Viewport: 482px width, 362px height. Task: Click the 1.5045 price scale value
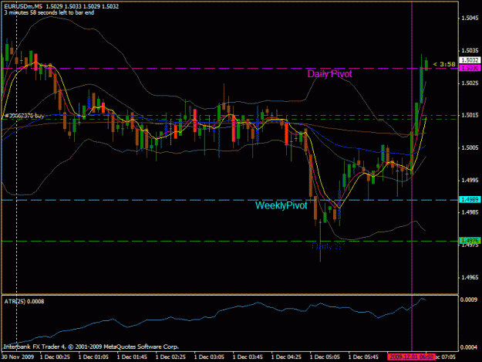click(x=470, y=18)
